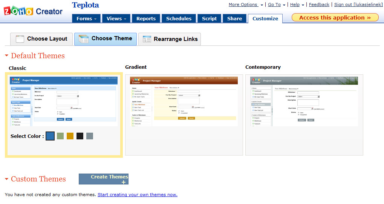Expand the Go To dropdown arrow
Screen dimensions: 384x204
pos(284,5)
